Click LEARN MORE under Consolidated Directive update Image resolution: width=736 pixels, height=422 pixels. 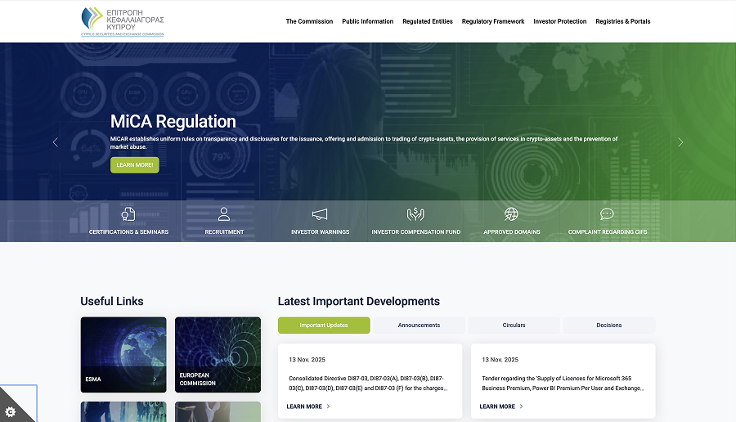tap(308, 406)
